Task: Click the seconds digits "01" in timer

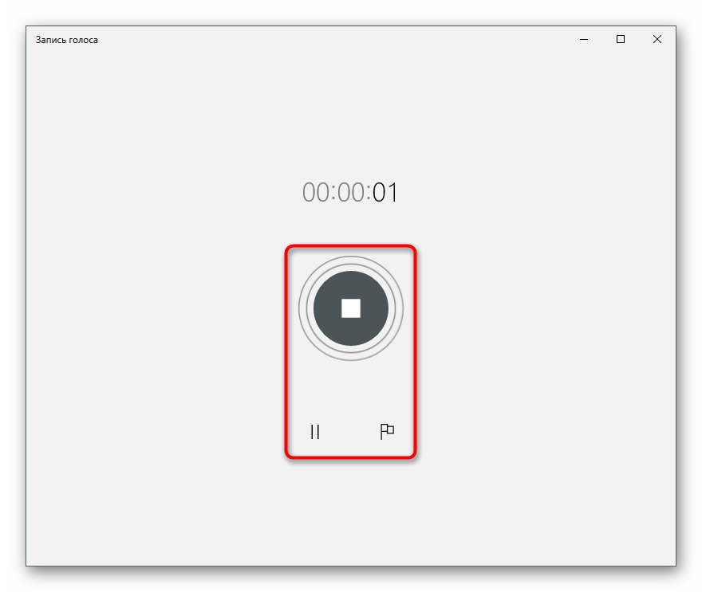Action: (x=385, y=193)
